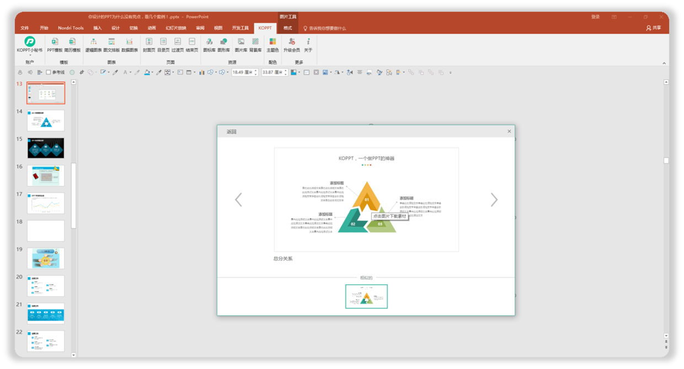This screenshot has height=369, width=684.
Task: Switch to the 插入 tab
Action: (x=98, y=28)
